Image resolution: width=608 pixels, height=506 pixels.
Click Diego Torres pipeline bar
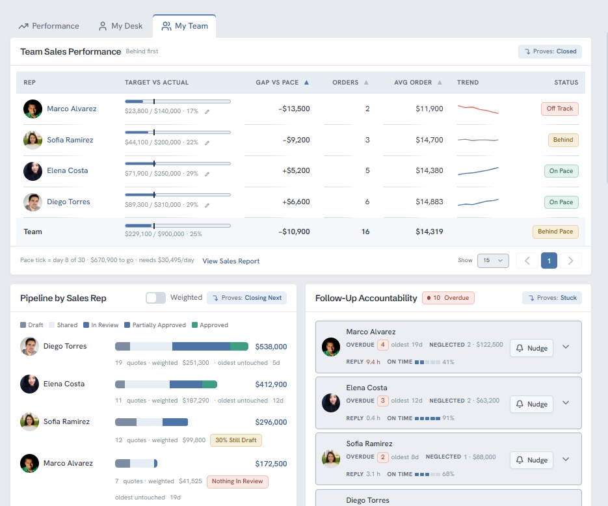(181, 346)
